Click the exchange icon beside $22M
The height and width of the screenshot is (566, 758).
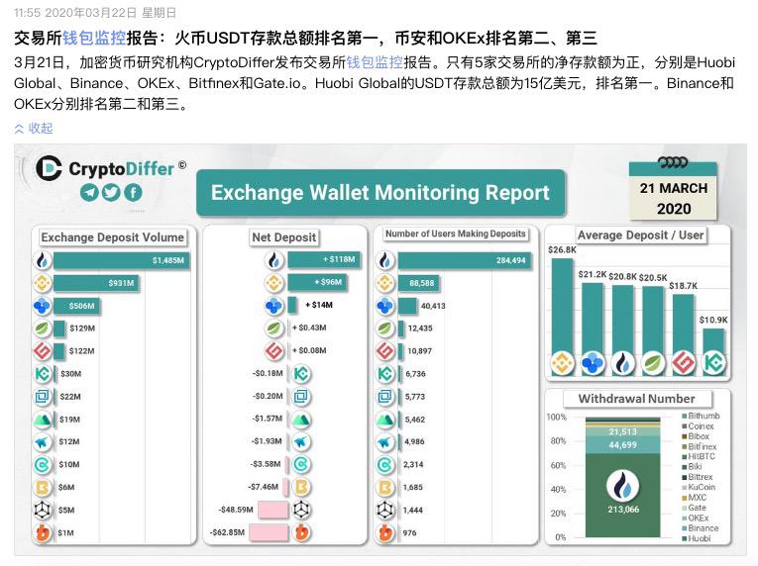tap(43, 397)
